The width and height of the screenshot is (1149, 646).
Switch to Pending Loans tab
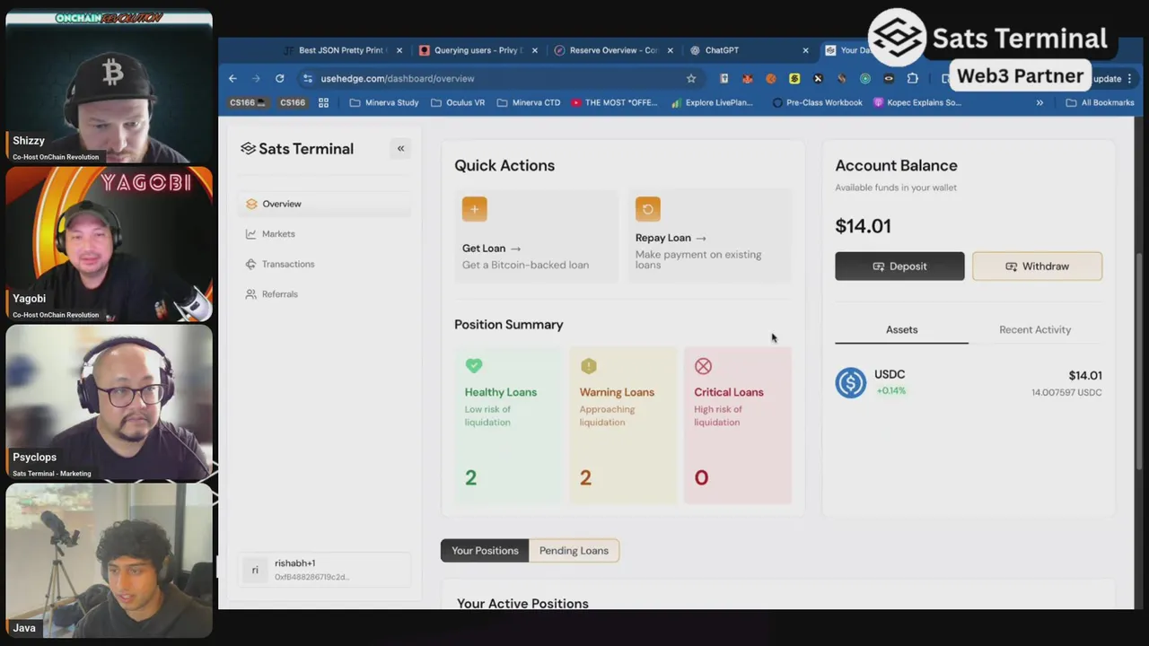574,551
